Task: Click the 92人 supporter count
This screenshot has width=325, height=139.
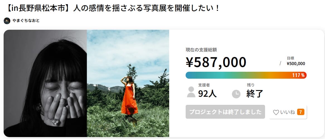Action: point(207,94)
